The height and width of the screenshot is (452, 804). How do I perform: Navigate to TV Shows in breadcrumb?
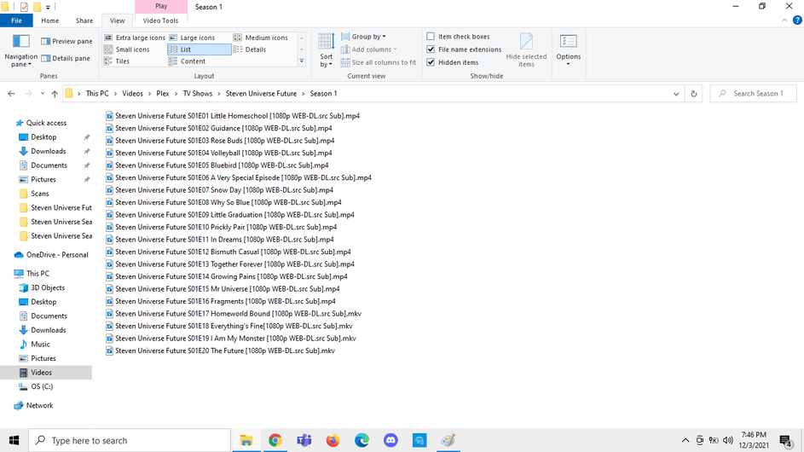click(198, 93)
